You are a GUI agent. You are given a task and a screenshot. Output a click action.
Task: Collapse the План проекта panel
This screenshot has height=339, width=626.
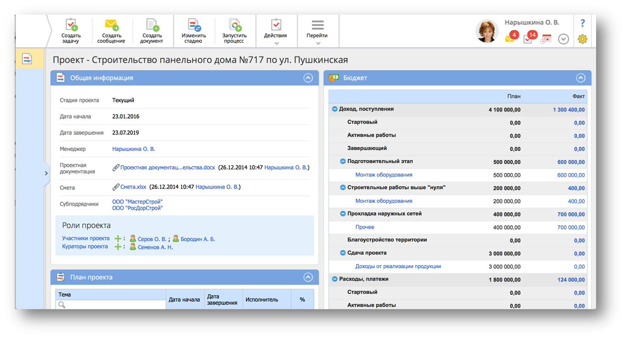308,277
